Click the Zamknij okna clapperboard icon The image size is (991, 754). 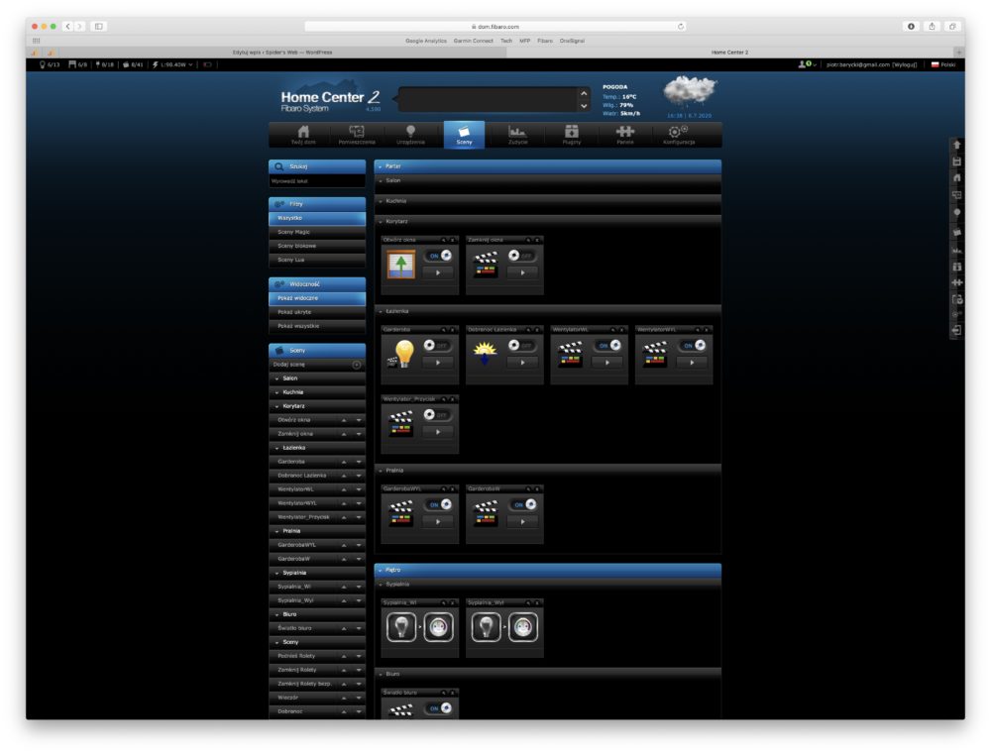(x=486, y=265)
